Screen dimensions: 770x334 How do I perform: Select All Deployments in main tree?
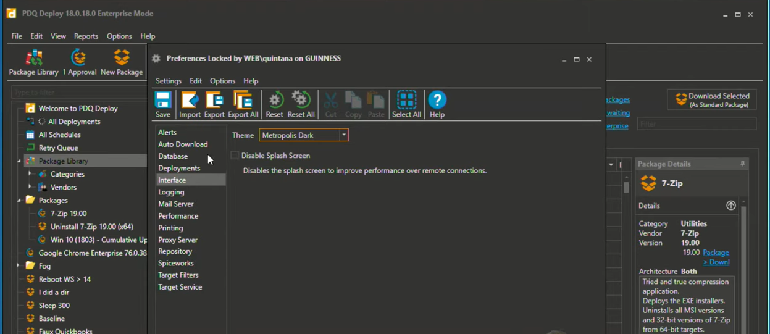click(74, 122)
